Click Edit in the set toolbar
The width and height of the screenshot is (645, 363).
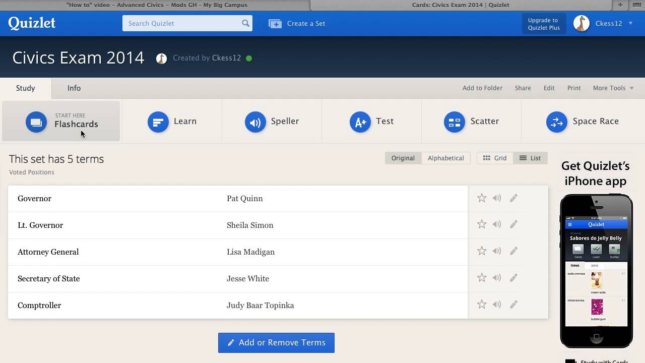pos(549,88)
